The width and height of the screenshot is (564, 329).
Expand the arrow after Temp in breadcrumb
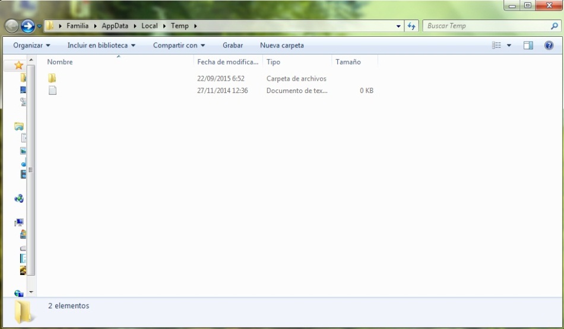click(195, 26)
